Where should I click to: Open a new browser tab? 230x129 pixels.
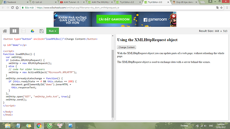click(203, 2)
